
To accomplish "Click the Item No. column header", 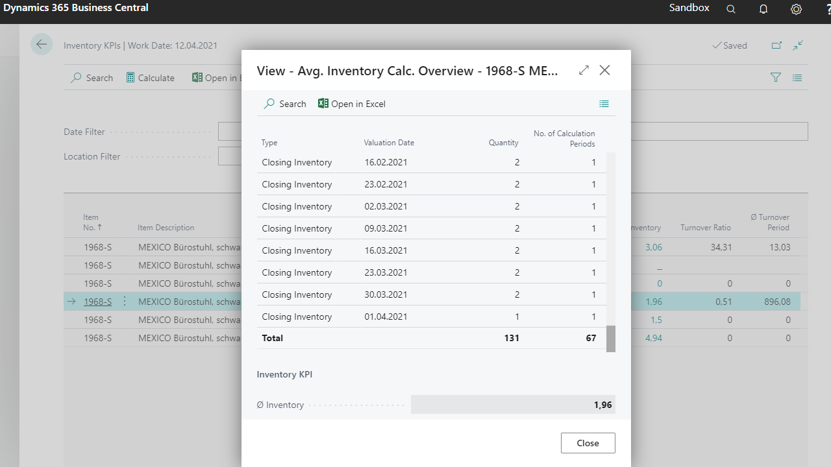I will pyautogui.click(x=91, y=222).
